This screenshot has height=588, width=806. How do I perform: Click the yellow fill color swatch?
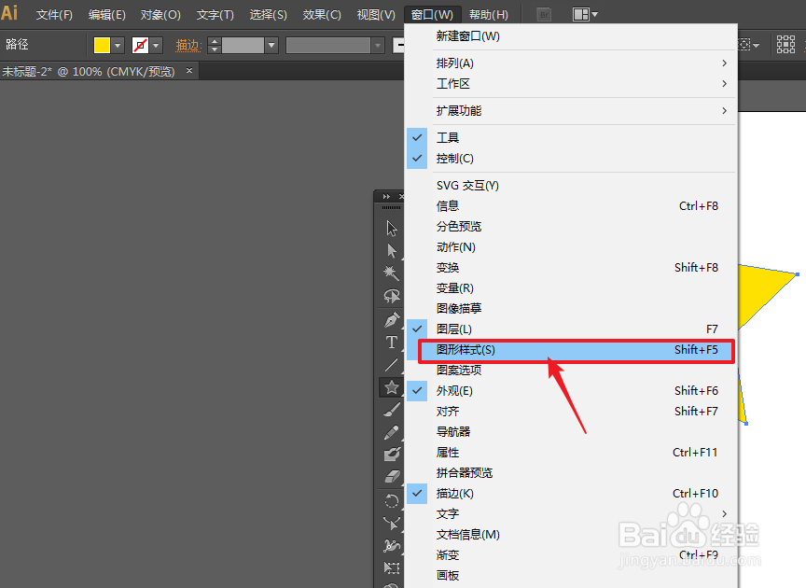pos(102,44)
